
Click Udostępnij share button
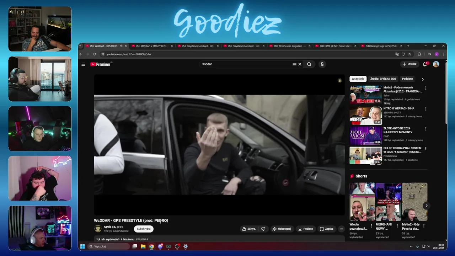282,229
